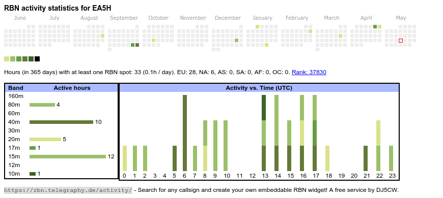443x198 pixels.
Task: Click the red-outlined day in May calendar
Action: tap(401, 41)
